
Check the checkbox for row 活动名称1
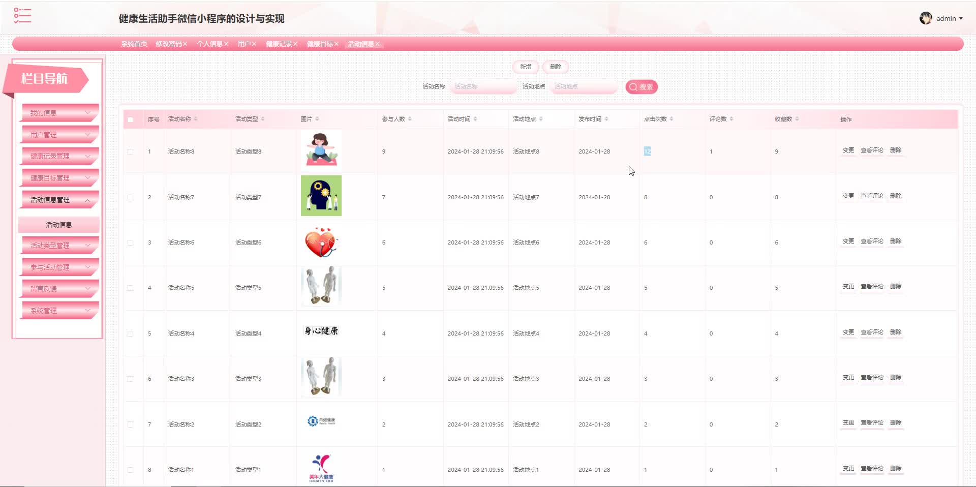(131, 470)
